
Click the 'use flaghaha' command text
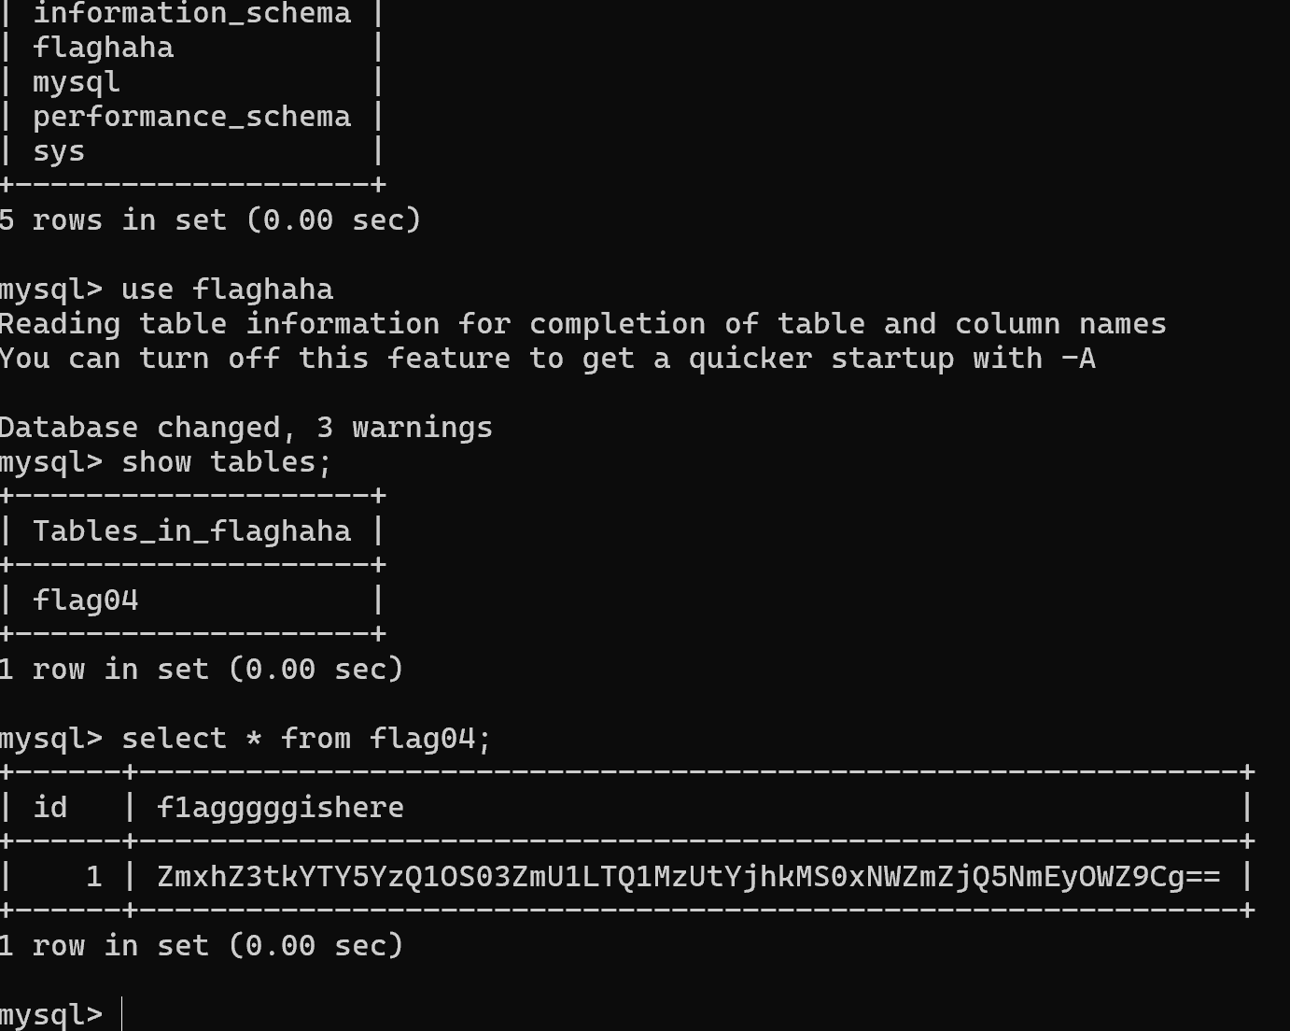[227, 290]
